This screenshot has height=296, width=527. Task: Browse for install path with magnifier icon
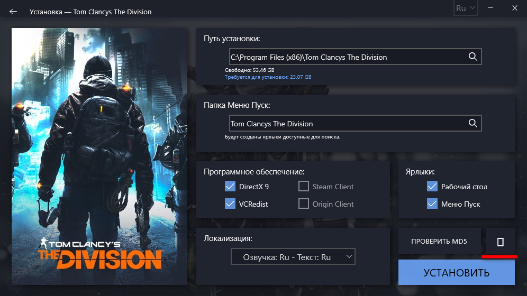pos(473,57)
